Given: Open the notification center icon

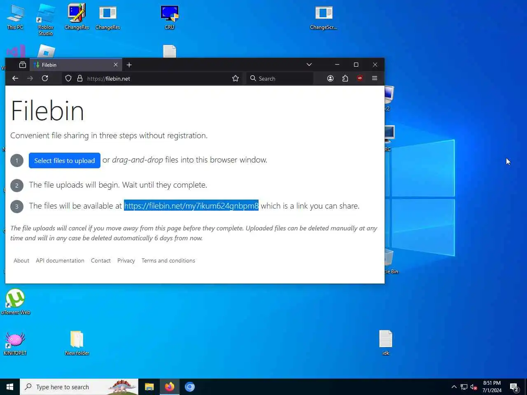Looking at the screenshot, I should pos(514,387).
